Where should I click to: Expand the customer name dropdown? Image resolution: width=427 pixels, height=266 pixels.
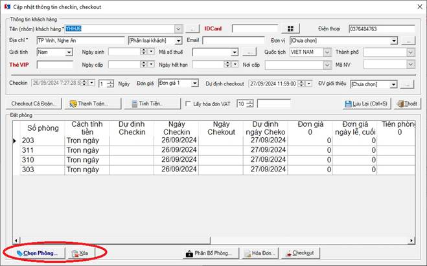[x=178, y=29]
